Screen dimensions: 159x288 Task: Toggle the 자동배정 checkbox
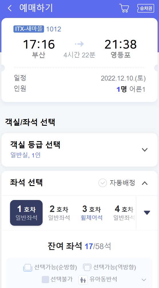(103, 183)
